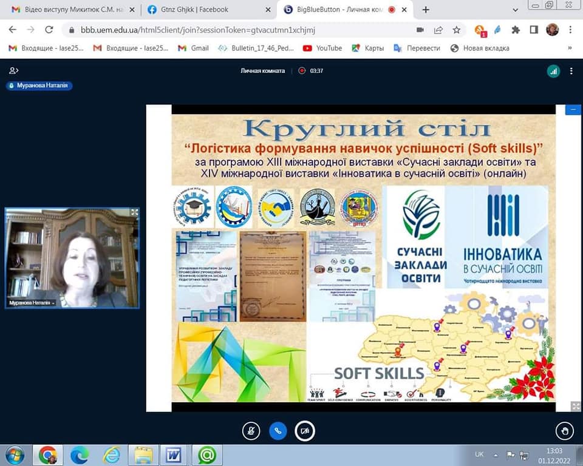Screen dimensions: 583x466
Task: Open the YouTube bookmark
Action: [322, 48]
